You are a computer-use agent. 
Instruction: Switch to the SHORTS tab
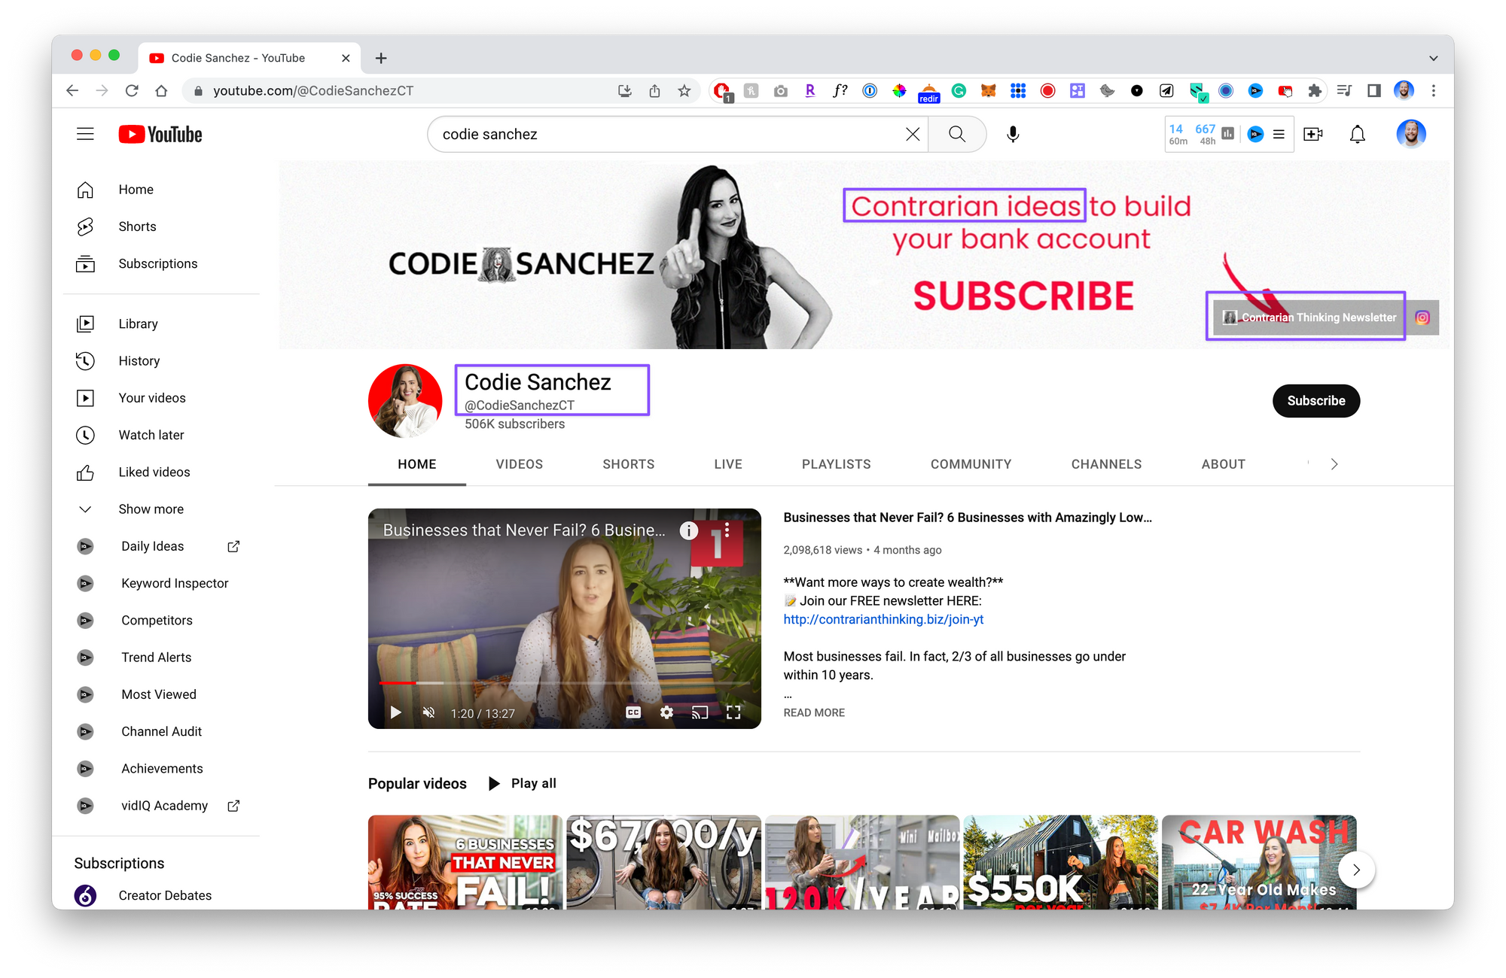628,464
